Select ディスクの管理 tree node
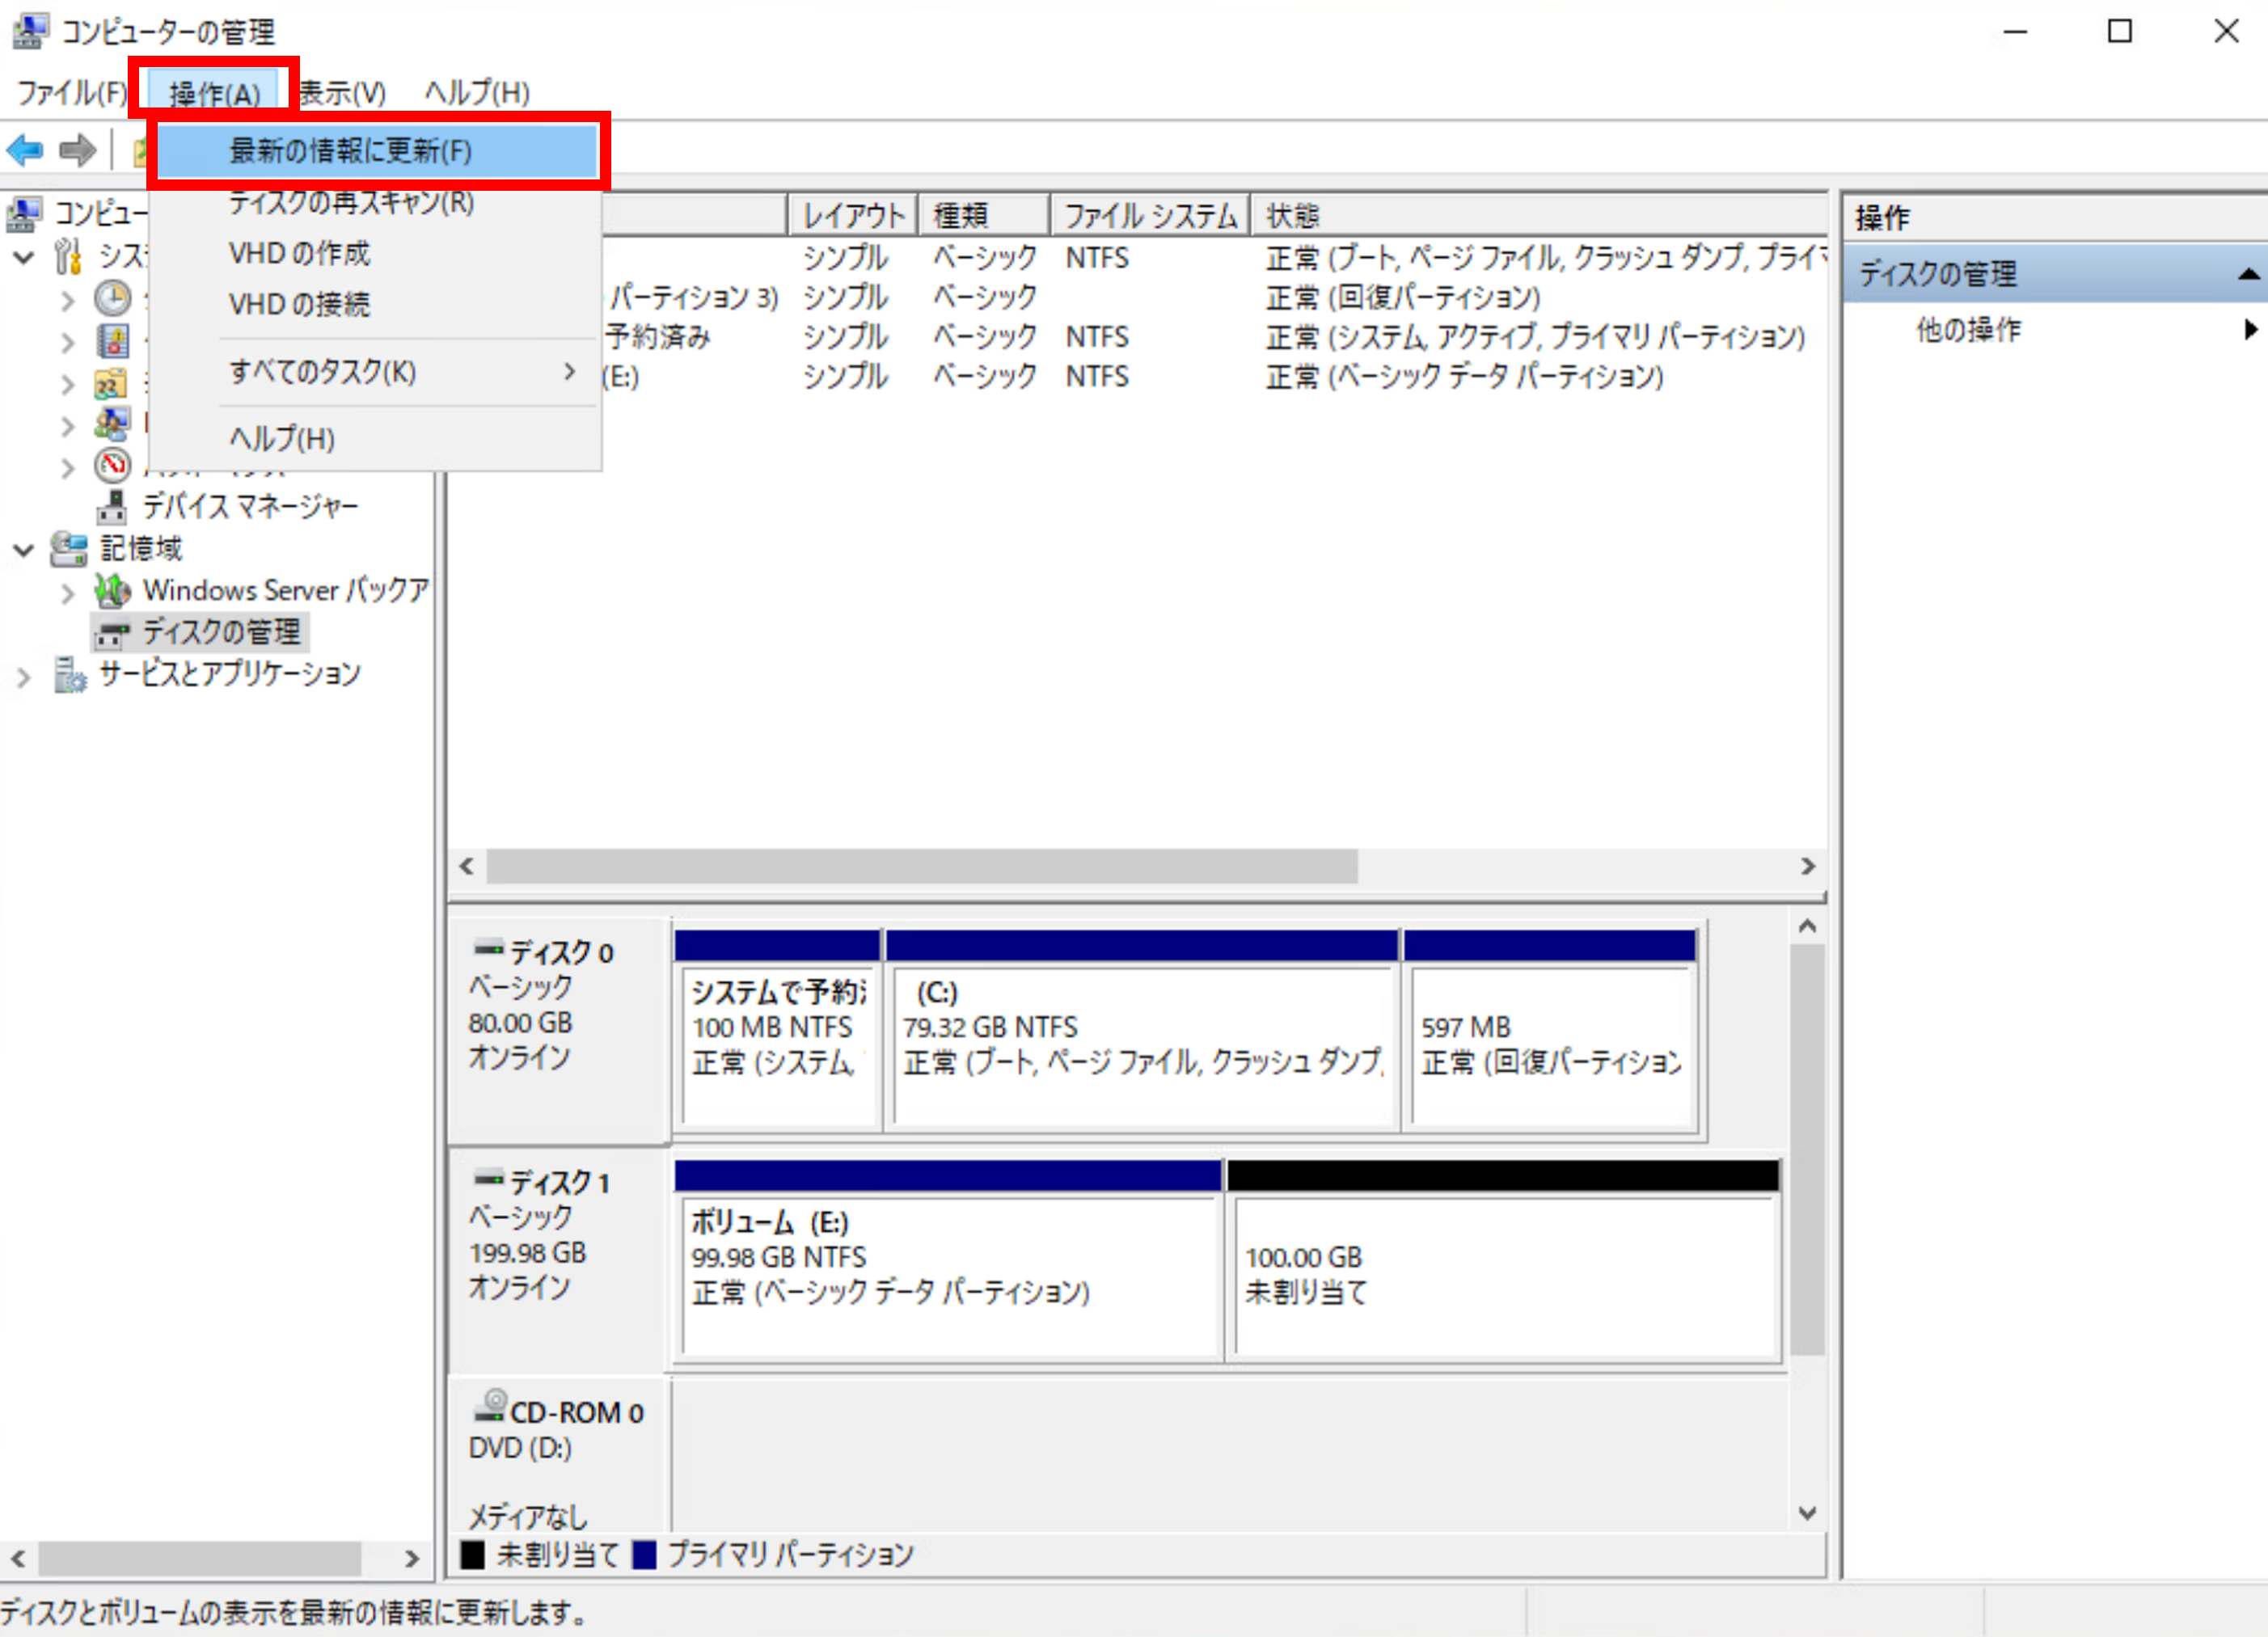 [x=220, y=632]
